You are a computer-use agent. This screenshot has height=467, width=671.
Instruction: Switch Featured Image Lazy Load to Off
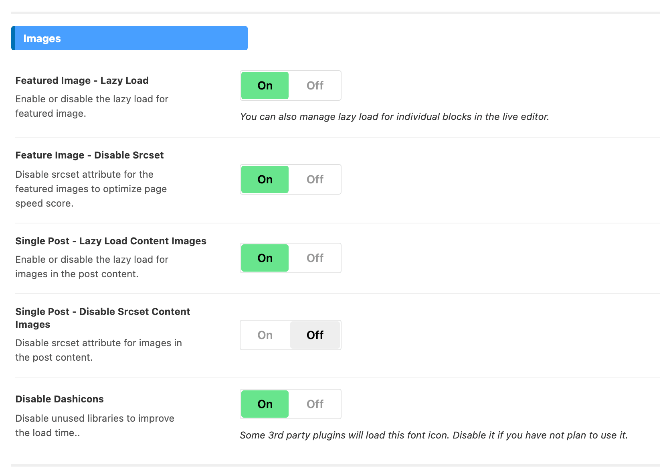click(315, 85)
